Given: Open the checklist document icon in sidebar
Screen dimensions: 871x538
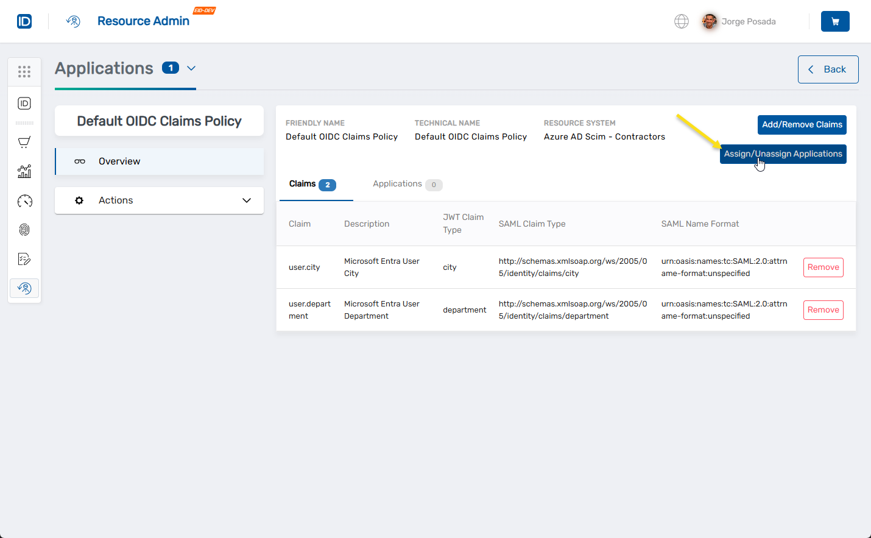Looking at the screenshot, I should tap(24, 259).
